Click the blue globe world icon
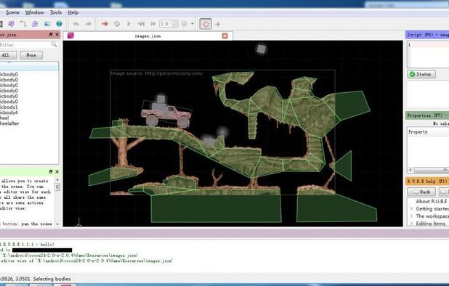 [x=60, y=24]
